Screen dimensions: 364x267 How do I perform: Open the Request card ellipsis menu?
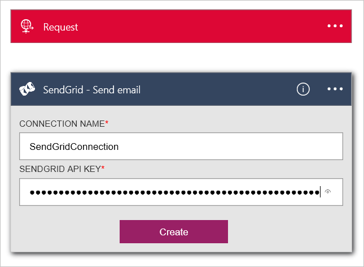tap(335, 26)
